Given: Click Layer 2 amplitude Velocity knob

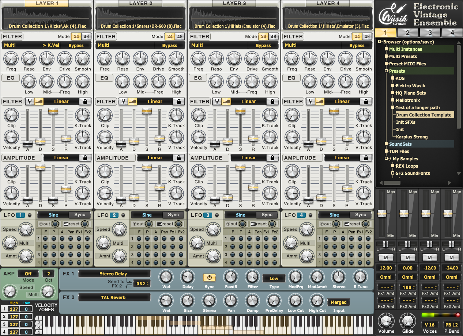Looking at the screenshot, I should tap(105, 194).
